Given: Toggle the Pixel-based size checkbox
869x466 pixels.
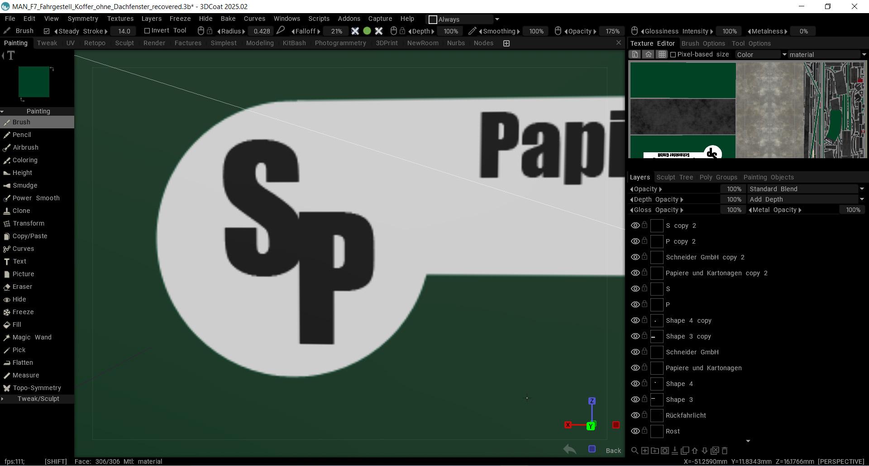Looking at the screenshot, I should coord(673,55).
